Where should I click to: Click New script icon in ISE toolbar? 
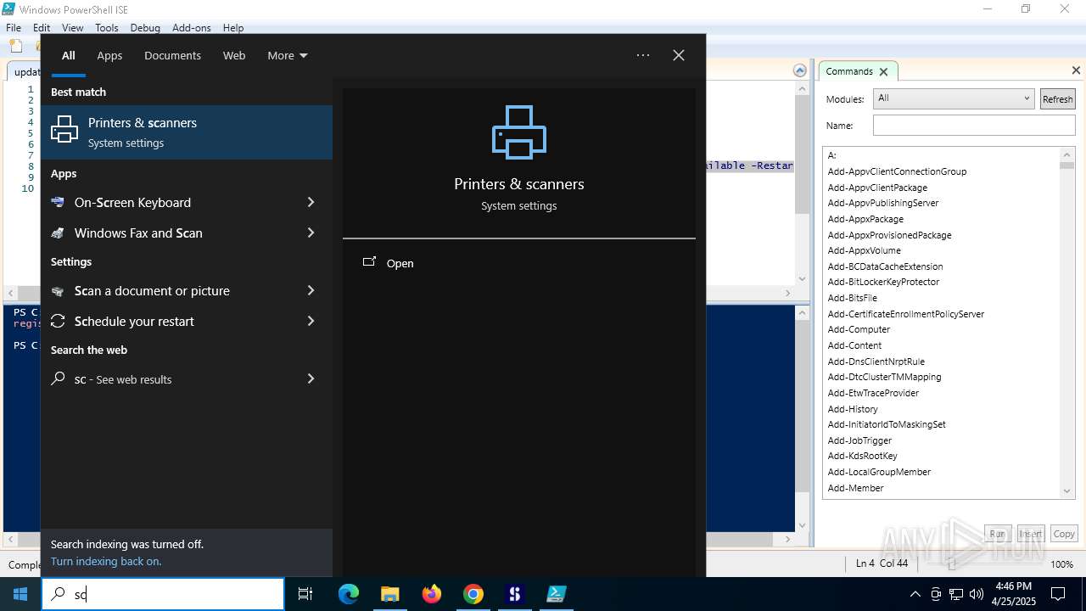(15, 46)
